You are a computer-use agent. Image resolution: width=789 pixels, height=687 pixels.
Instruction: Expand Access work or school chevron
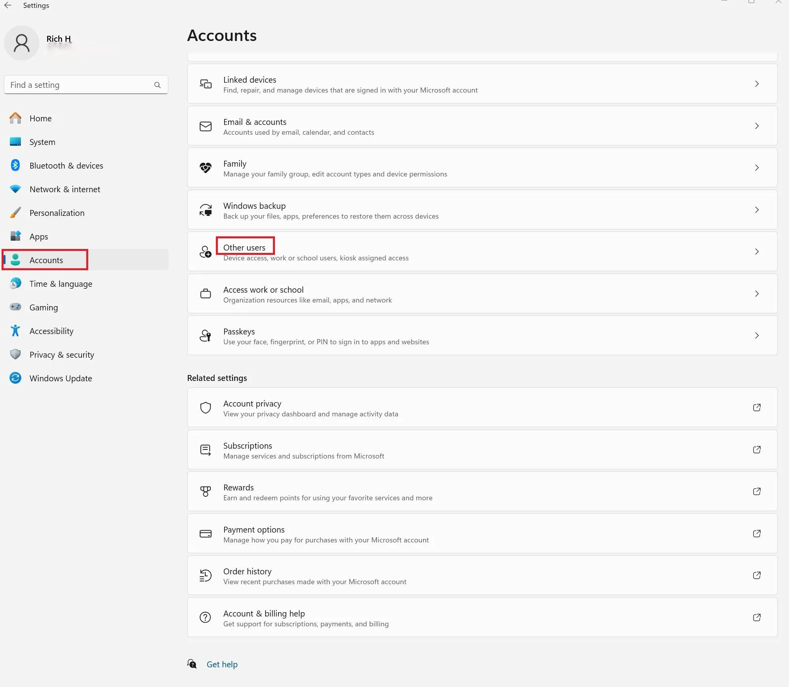click(x=756, y=294)
